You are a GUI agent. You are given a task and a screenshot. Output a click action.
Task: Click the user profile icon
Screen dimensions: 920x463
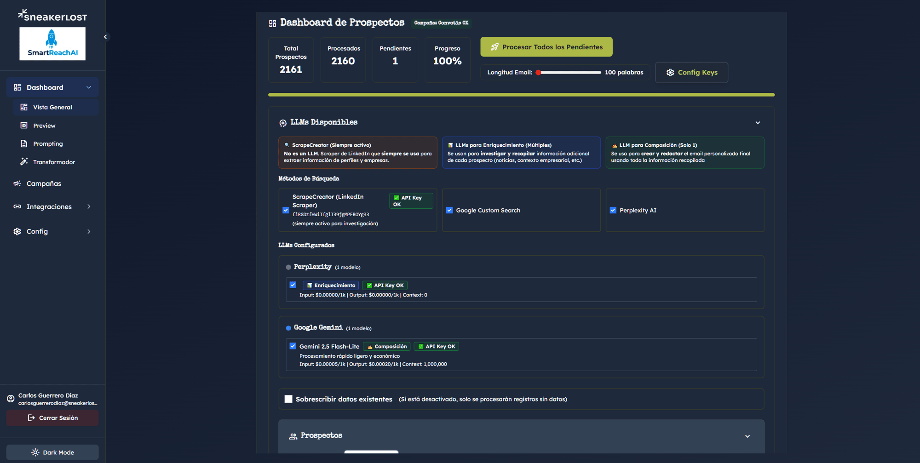pos(11,399)
